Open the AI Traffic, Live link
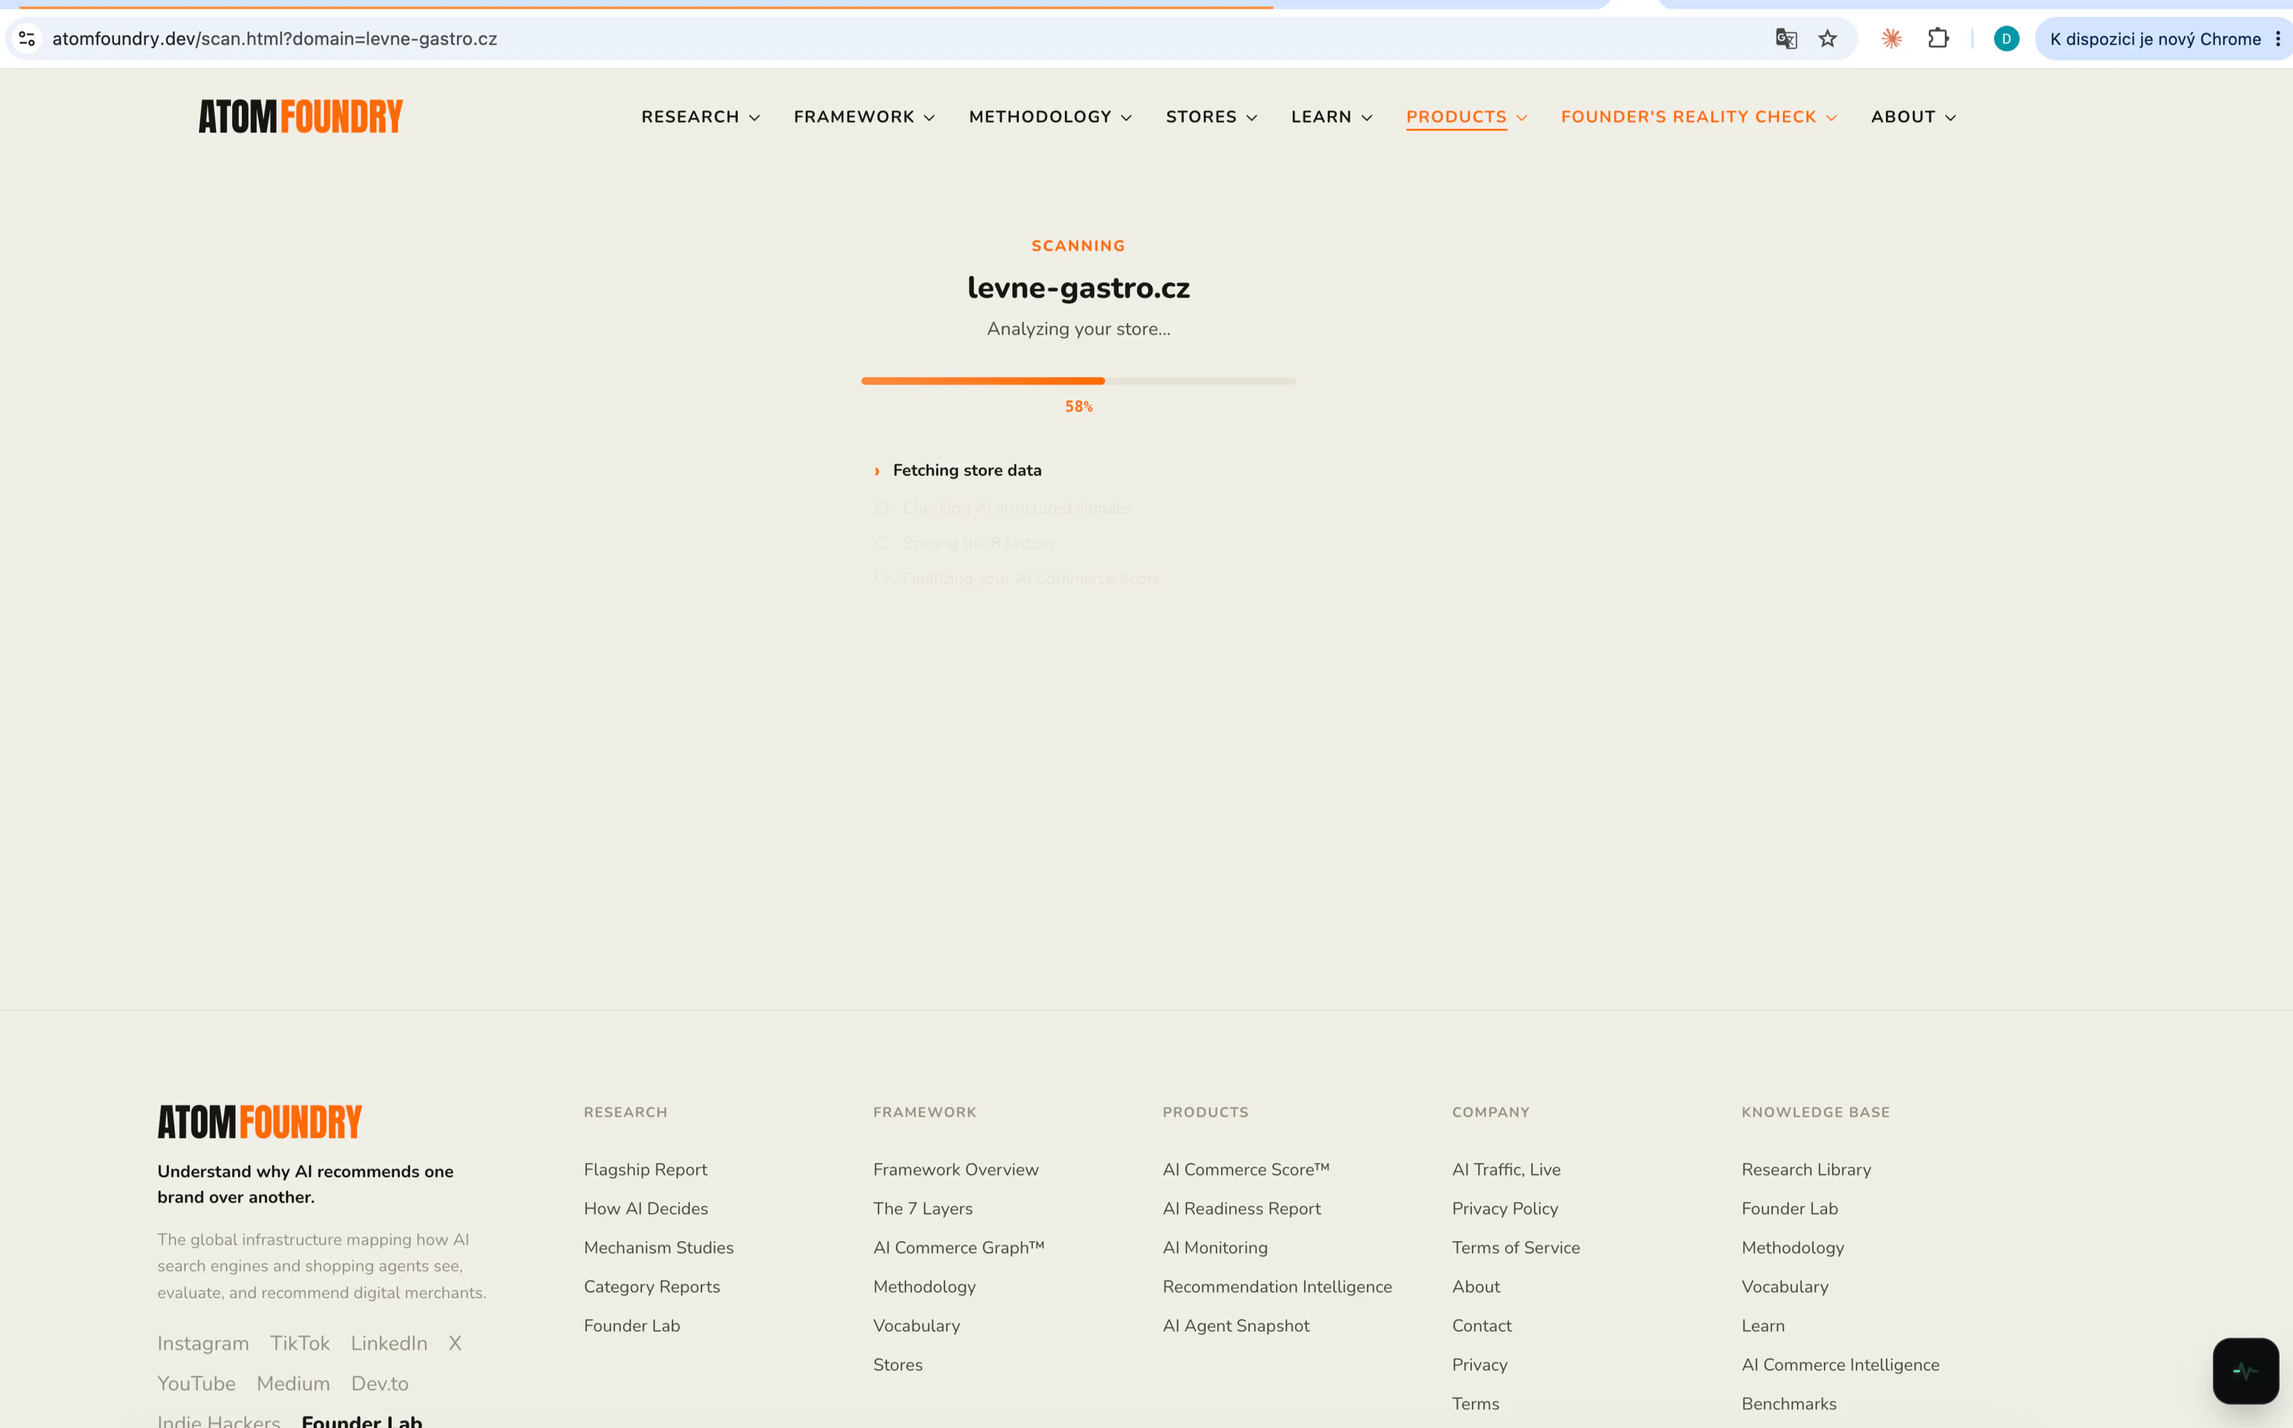This screenshot has height=1428, width=2293. pyautogui.click(x=1506, y=1169)
